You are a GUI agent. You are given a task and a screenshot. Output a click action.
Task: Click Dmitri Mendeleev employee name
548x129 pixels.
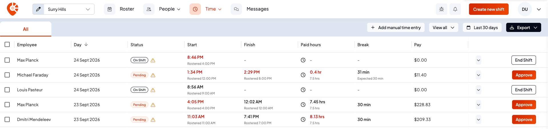point(34,120)
